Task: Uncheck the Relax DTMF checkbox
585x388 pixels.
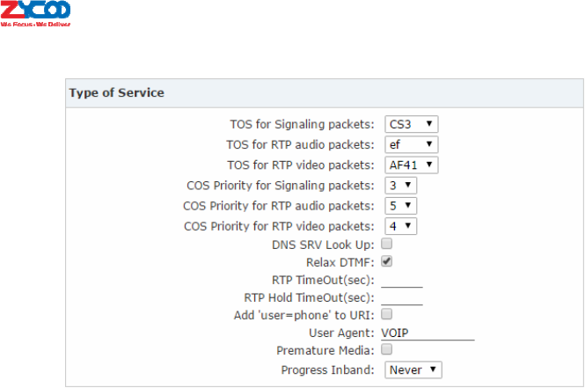Action: coord(387,262)
